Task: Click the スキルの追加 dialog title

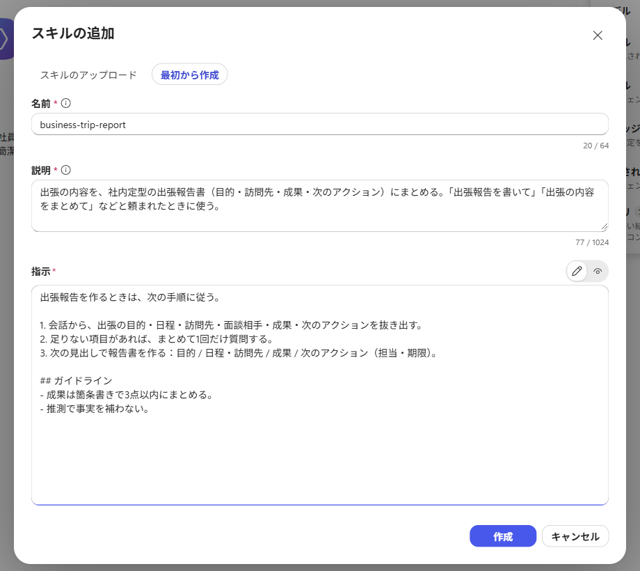Action: tap(73, 33)
